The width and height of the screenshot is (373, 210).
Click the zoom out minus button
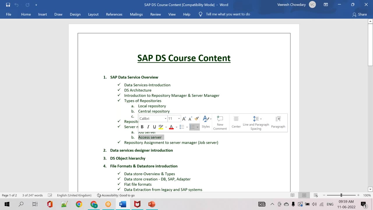pos(324,195)
